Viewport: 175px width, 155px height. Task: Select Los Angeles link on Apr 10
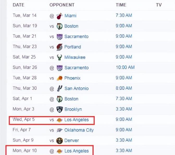click(x=77, y=151)
